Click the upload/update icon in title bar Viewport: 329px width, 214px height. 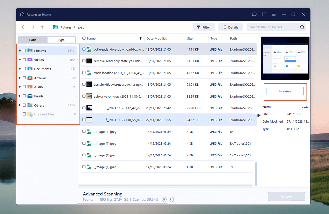[x=264, y=15]
